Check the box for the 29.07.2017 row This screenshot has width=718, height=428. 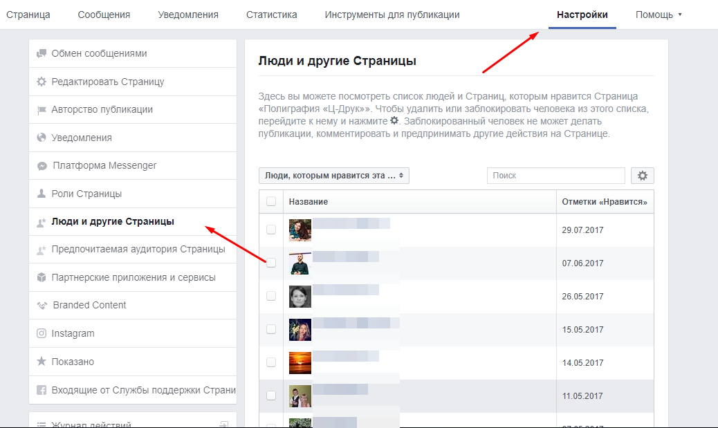coord(271,230)
